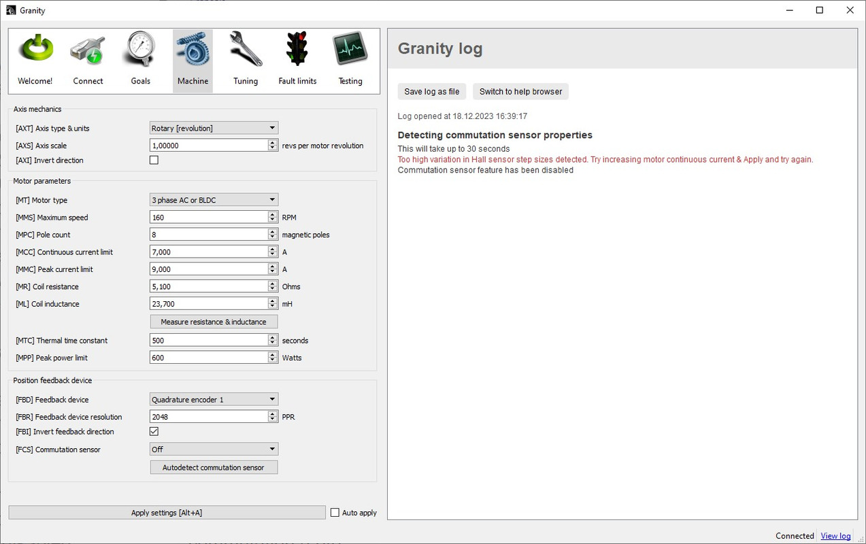Click Feedback device resolution spinner arrows
Screen dimensions: 866x544
point(273,417)
